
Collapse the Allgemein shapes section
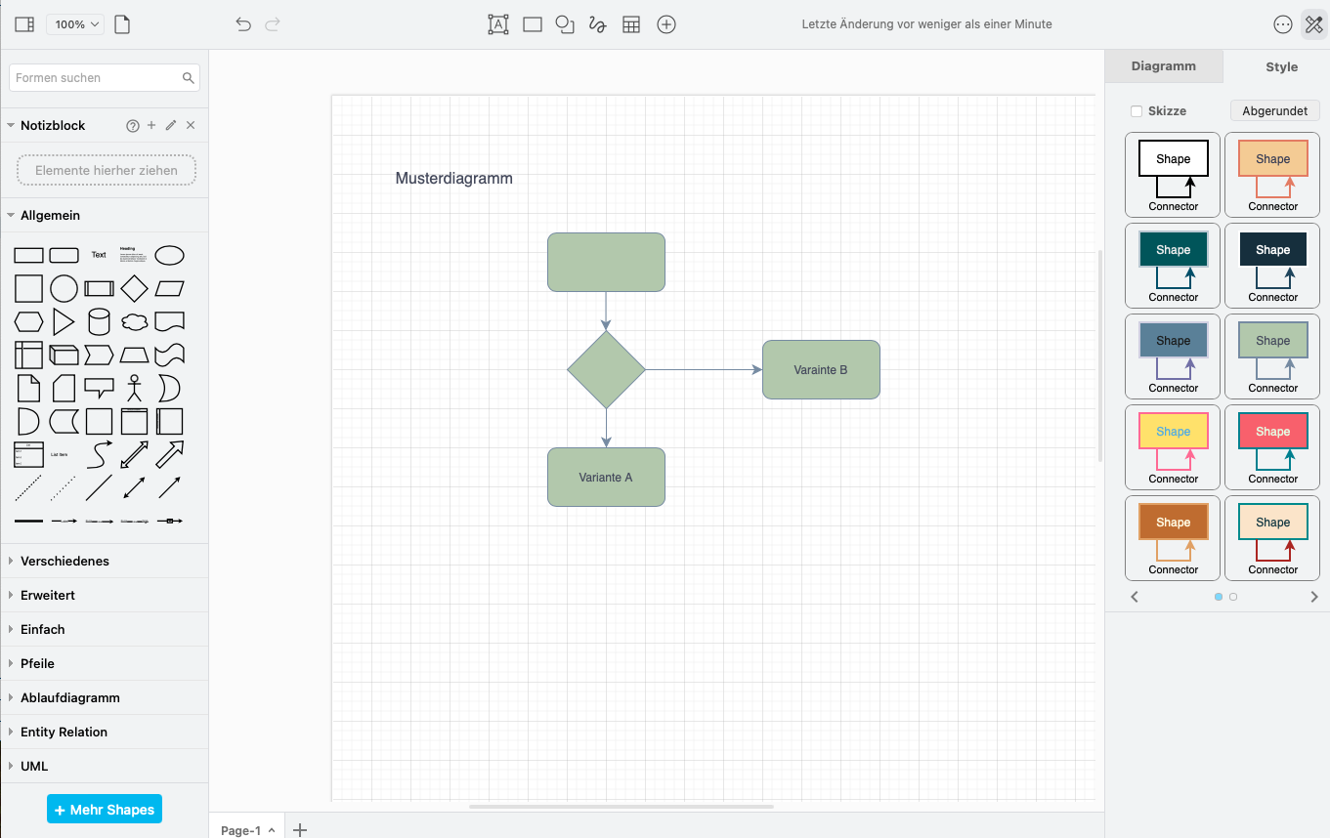[x=50, y=215]
